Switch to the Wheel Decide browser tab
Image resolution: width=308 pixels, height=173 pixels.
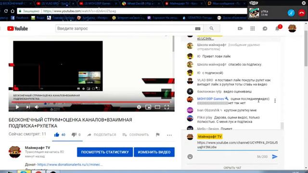[x=141, y=3]
